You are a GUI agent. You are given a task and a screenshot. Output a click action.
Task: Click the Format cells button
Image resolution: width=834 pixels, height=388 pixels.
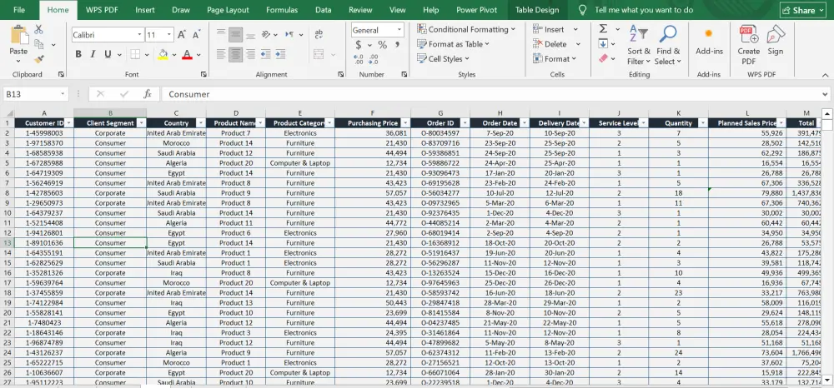click(x=555, y=59)
